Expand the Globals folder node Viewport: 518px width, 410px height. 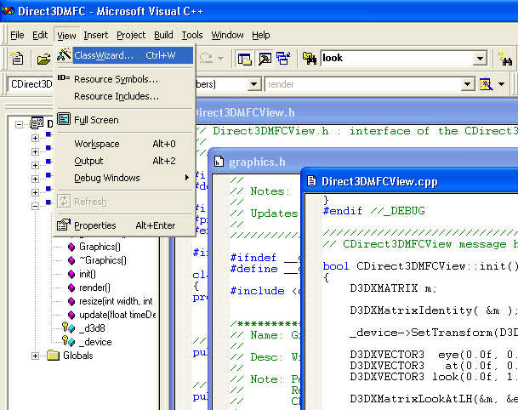(36, 356)
